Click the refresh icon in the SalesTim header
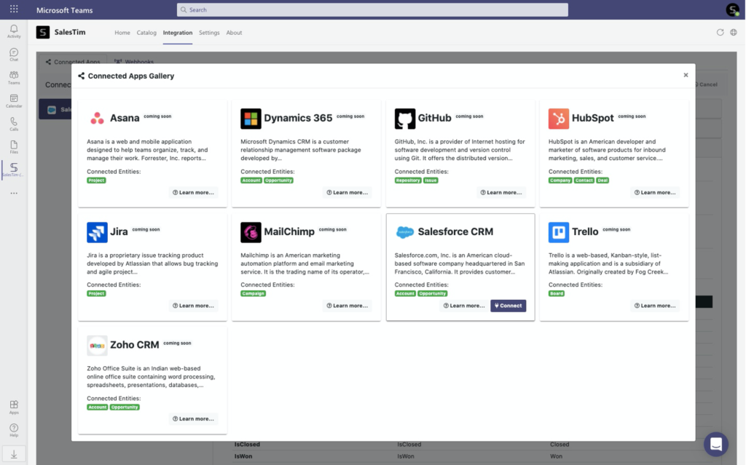Viewport: 746px width, 465px height. click(720, 32)
